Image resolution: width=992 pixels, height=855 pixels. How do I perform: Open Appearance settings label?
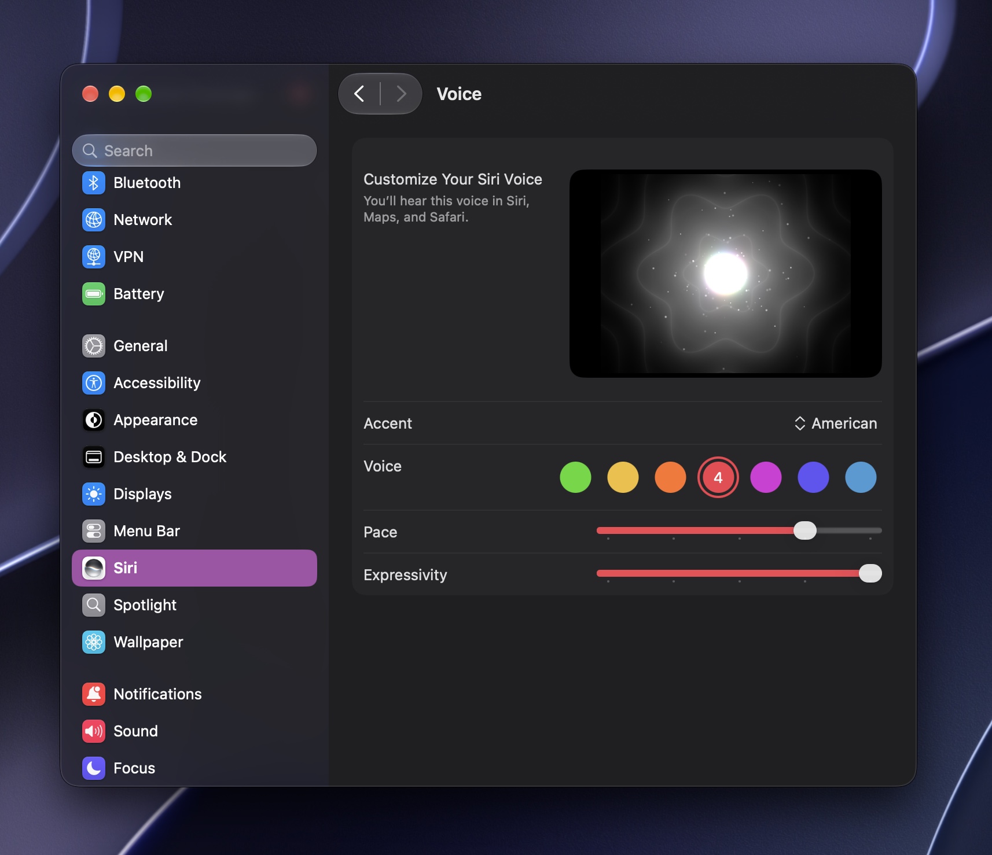pos(156,420)
